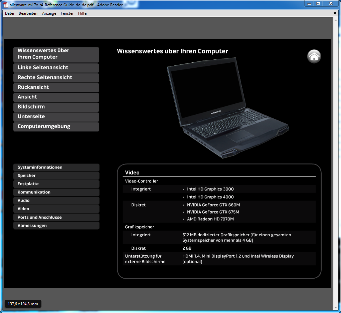View Audio specifications
341x313 pixels.
56,201
